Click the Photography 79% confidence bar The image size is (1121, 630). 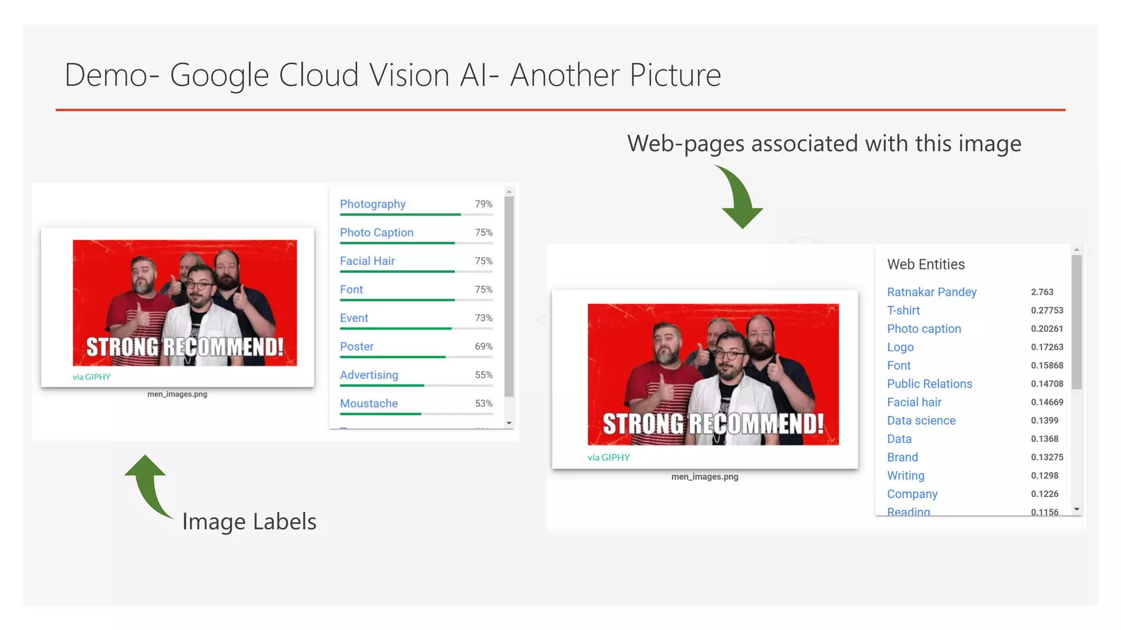(416, 215)
